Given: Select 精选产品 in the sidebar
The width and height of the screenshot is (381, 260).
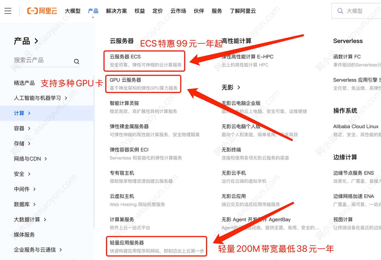Looking at the screenshot, I should [24, 83].
